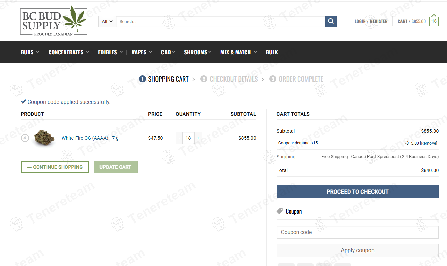Decrease quantity with the minus button
Image resolution: width=447 pixels, height=266 pixels.
coord(179,138)
